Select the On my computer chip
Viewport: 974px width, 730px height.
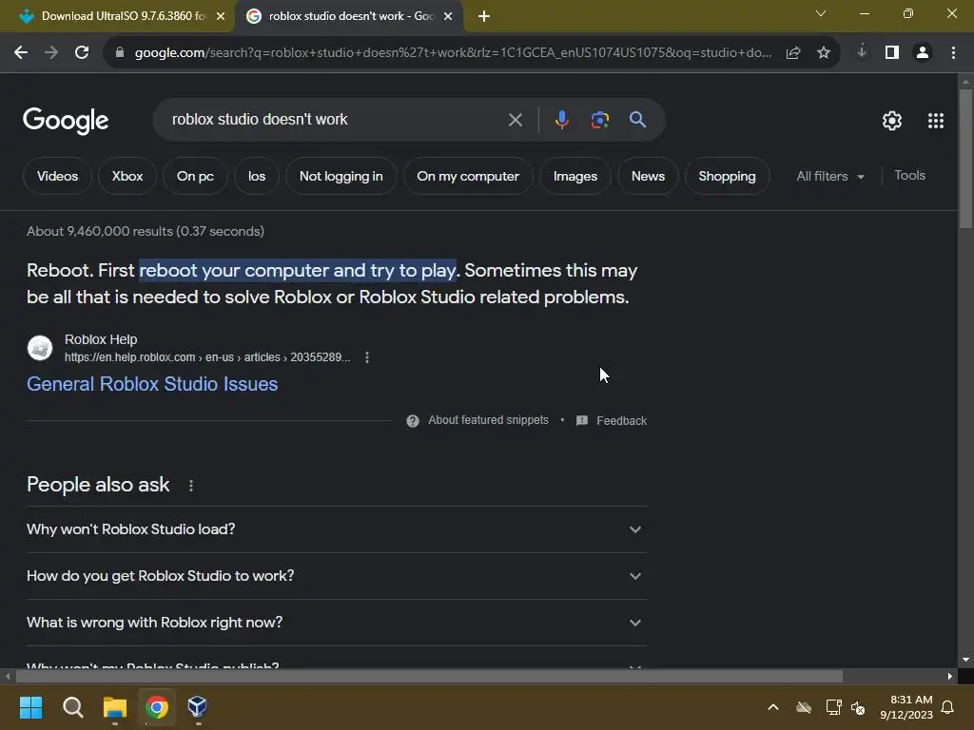pyautogui.click(x=468, y=176)
